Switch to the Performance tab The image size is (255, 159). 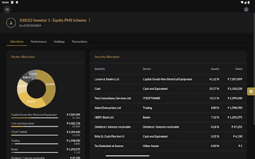(39, 42)
